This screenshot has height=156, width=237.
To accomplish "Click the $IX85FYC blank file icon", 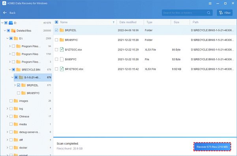I will (62, 59).
